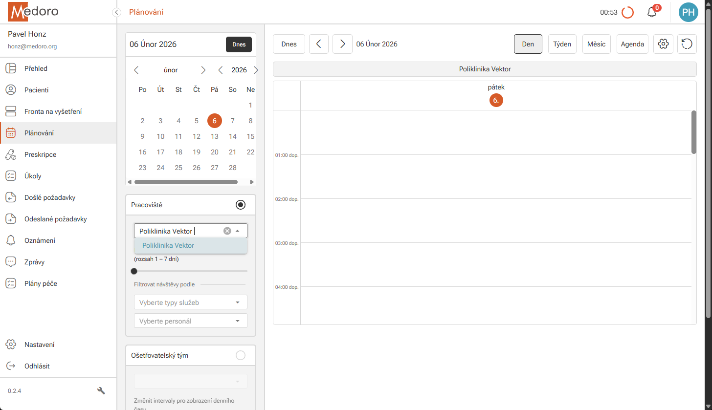The height and width of the screenshot is (410, 712).
Task: Open the Zprávy messages icon
Action: tap(11, 261)
